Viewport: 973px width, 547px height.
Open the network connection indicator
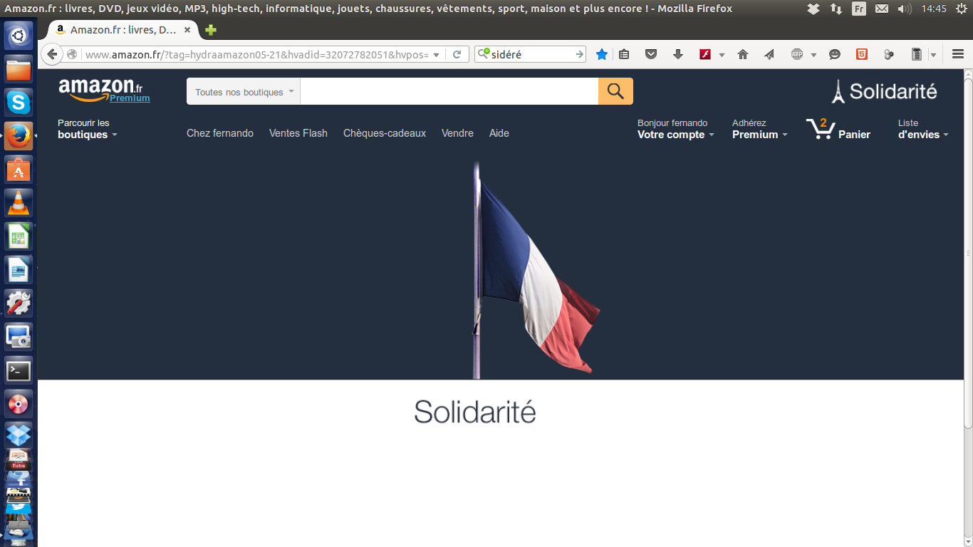coord(836,9)
